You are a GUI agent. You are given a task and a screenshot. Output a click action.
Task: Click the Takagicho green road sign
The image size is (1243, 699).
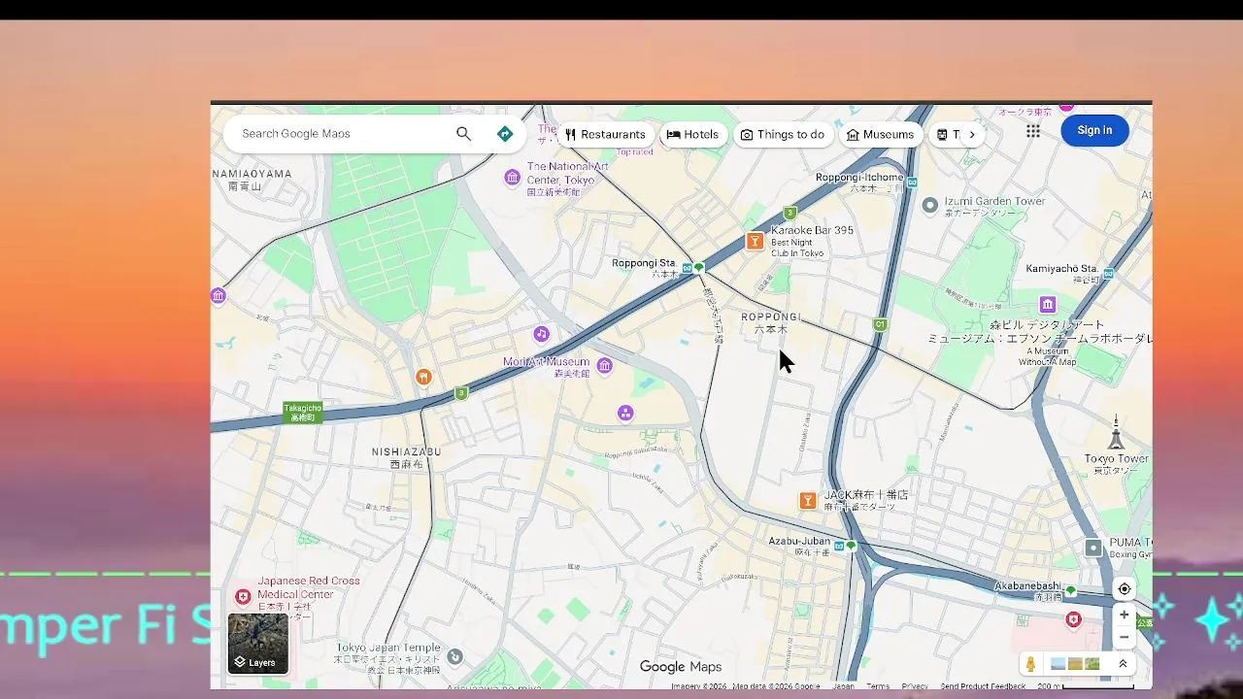pyautogui.click(x=303, y=413)
